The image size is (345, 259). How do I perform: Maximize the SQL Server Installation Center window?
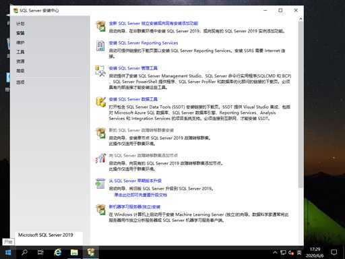click(x=280, y=10)
